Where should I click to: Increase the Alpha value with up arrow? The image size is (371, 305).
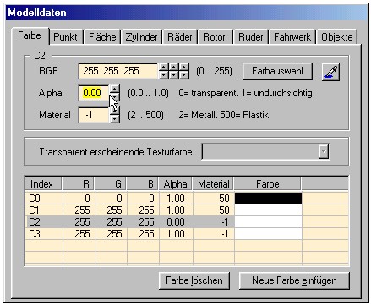pos(114,90)
